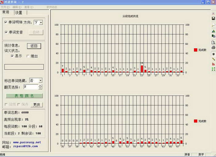Screen dimensions: 216x157
Task: Open the 文件 menu
Action: tap(5, 7)
